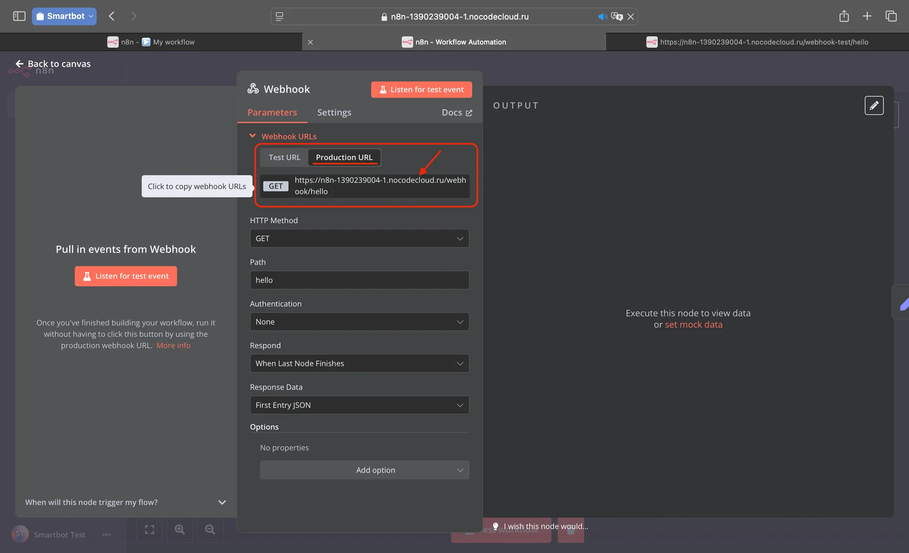The width and height of the screenshot is (909, 553).
Task: Open the More info link
Action: point(174,345)
